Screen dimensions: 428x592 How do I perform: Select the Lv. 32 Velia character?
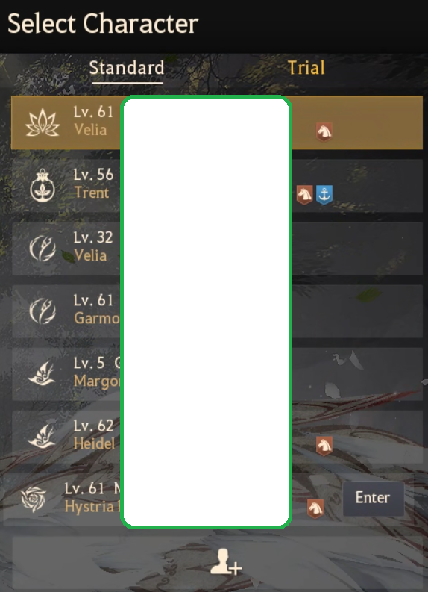(x=217, y=249)
